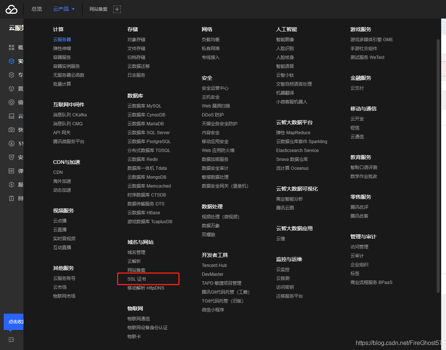
Task: Select 移动解析 HttpDNS
Action: (x=146, y=288)
